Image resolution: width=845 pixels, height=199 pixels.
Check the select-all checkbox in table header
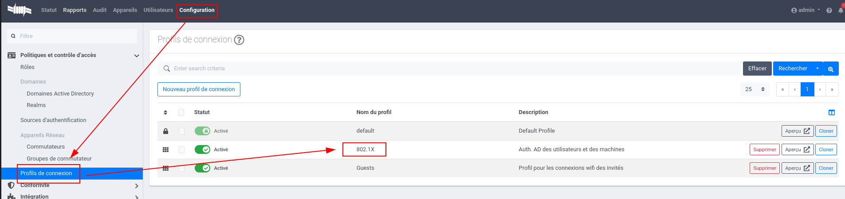point(181,112)
